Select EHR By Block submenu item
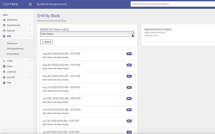 pyautogui.click(x=13, y=54)
